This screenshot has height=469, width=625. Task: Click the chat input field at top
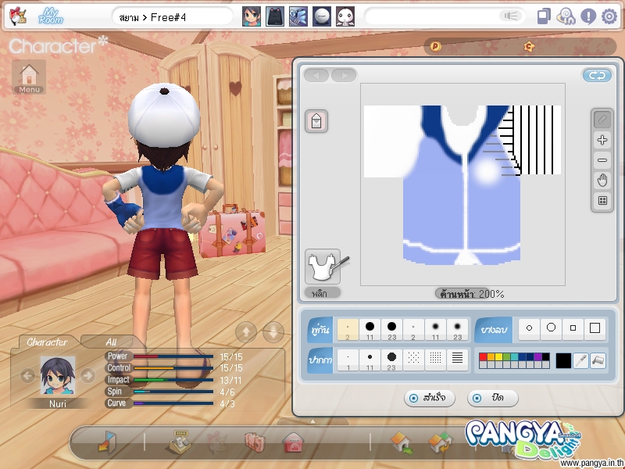[445, 16]
